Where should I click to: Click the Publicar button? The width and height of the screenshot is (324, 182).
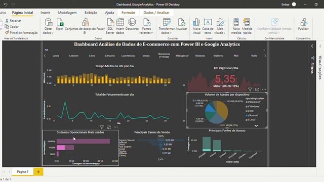303,24
